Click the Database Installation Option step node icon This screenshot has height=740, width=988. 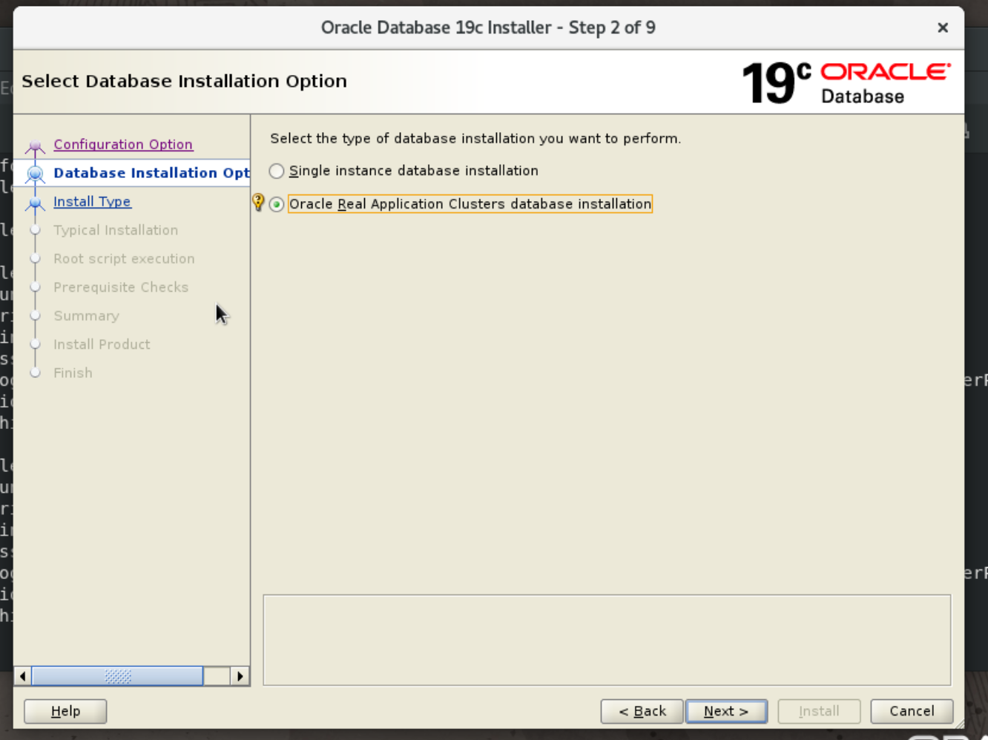point(35,174)
